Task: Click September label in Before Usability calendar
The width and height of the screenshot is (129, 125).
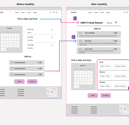Action: click(x=10, y=28)
